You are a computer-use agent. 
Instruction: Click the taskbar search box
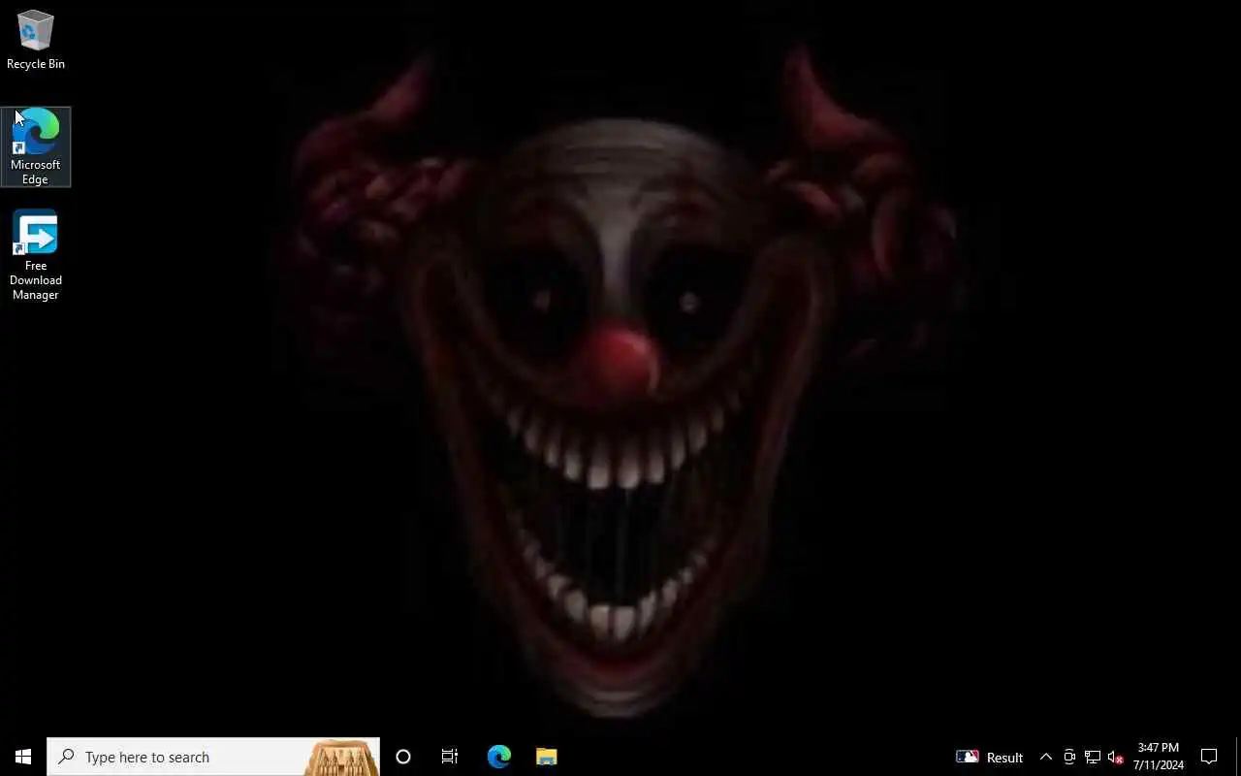pos(213,757)
